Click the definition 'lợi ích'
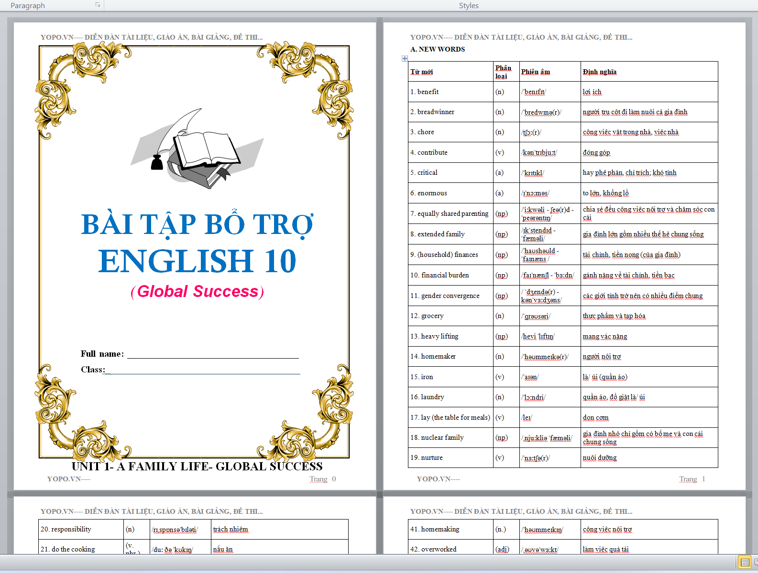The width and height of the screenshot is (758, 573). tap(592, 92)
